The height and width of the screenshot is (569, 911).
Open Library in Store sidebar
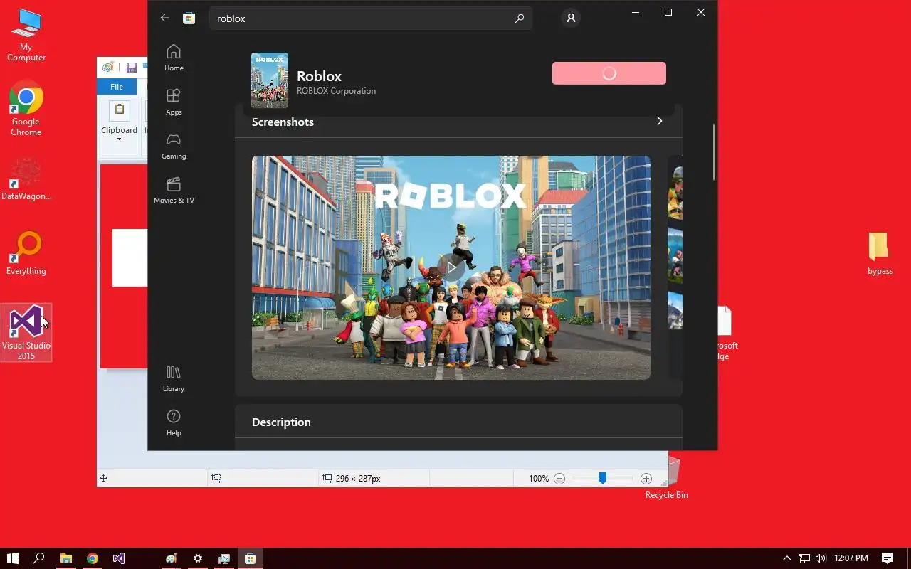(174, 378)
